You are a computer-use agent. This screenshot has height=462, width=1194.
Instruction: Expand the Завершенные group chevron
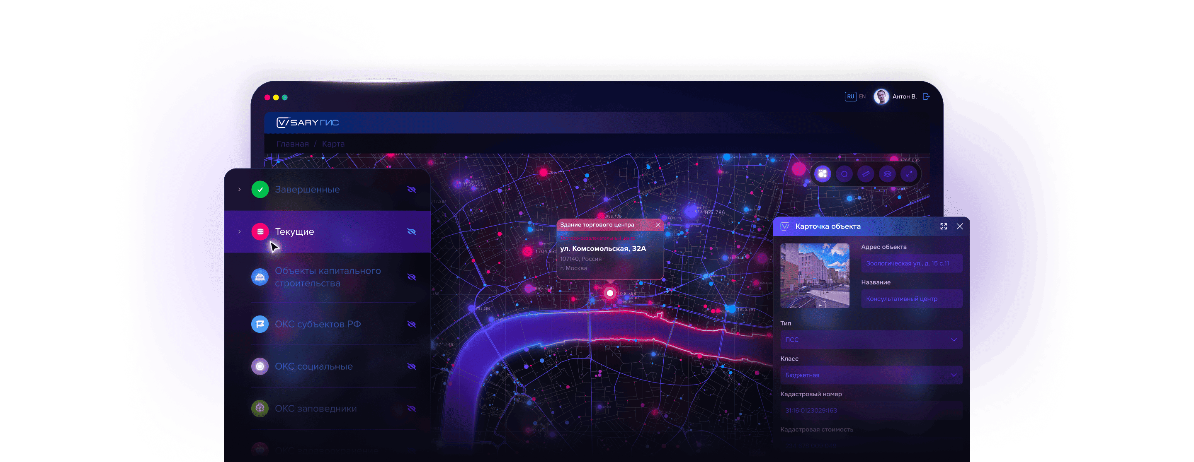pyautogui.click(x=239, y=189)
